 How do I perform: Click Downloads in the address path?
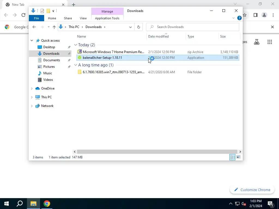coord(93,27)
